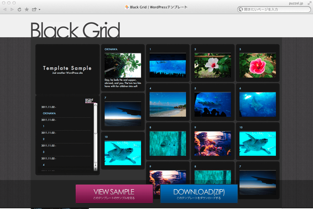Click the Template Sample site title

67,68
